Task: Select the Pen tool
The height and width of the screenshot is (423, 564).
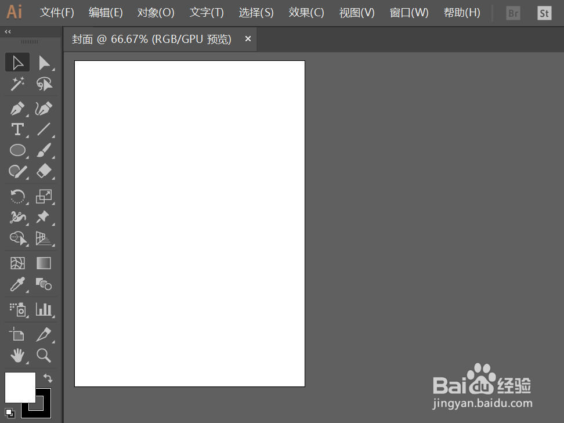Action: [17, 109]
